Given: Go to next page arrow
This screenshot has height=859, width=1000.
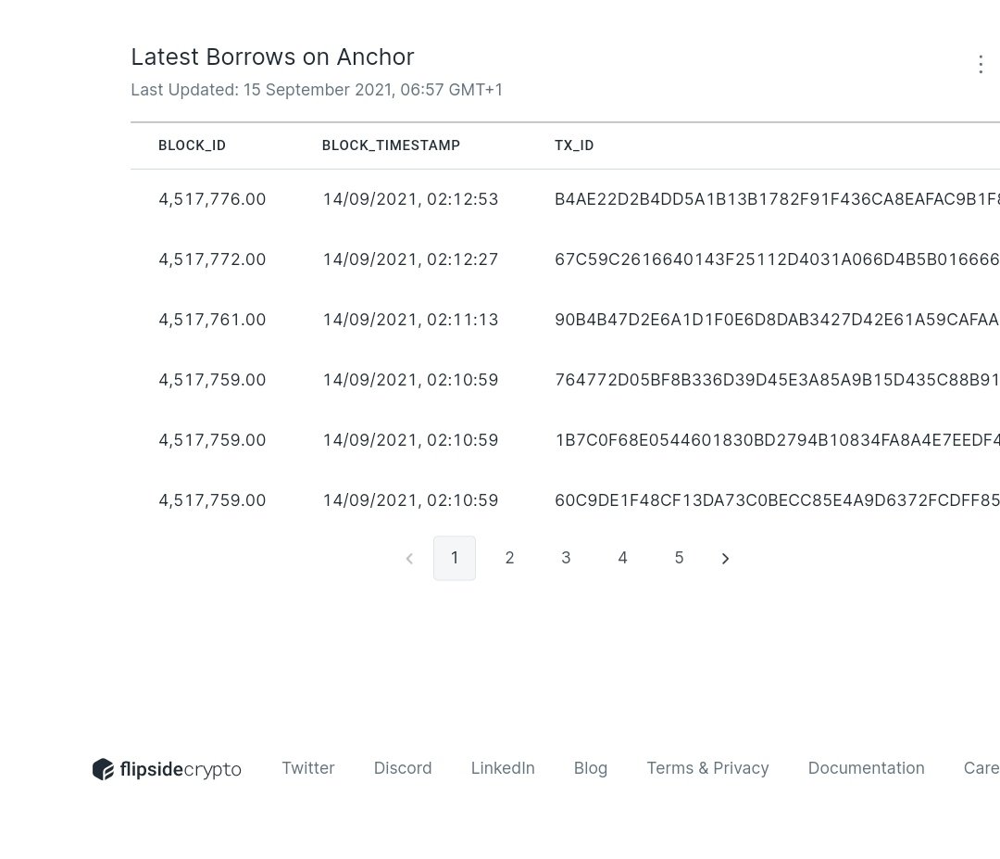Looking at the screenshot, I should coord(725,559).
